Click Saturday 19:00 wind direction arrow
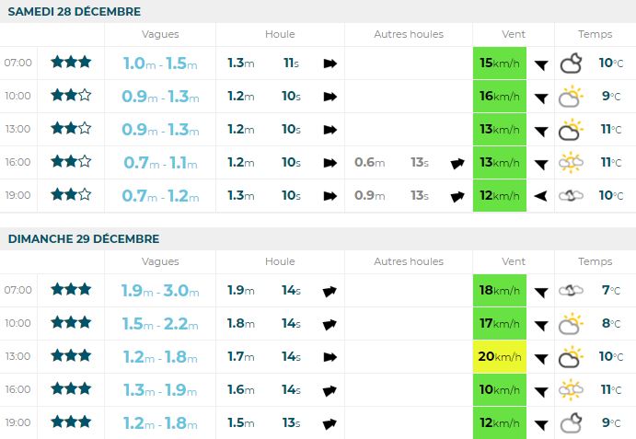Screen dimensions: 636x439 541,195
